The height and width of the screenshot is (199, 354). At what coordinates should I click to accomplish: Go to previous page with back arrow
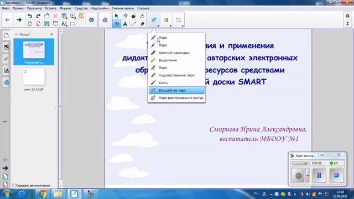(7, 20)
